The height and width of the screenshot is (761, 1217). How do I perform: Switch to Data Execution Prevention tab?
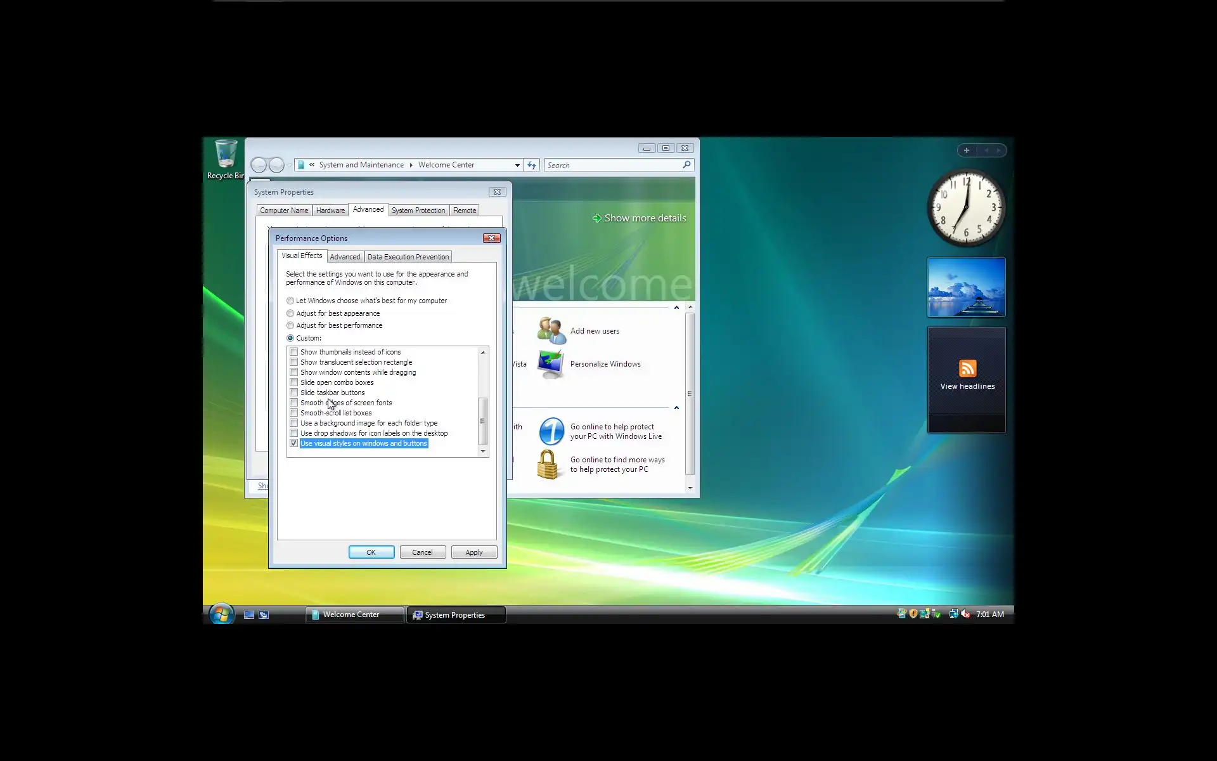pyautogui.click(x=408, y=257)
